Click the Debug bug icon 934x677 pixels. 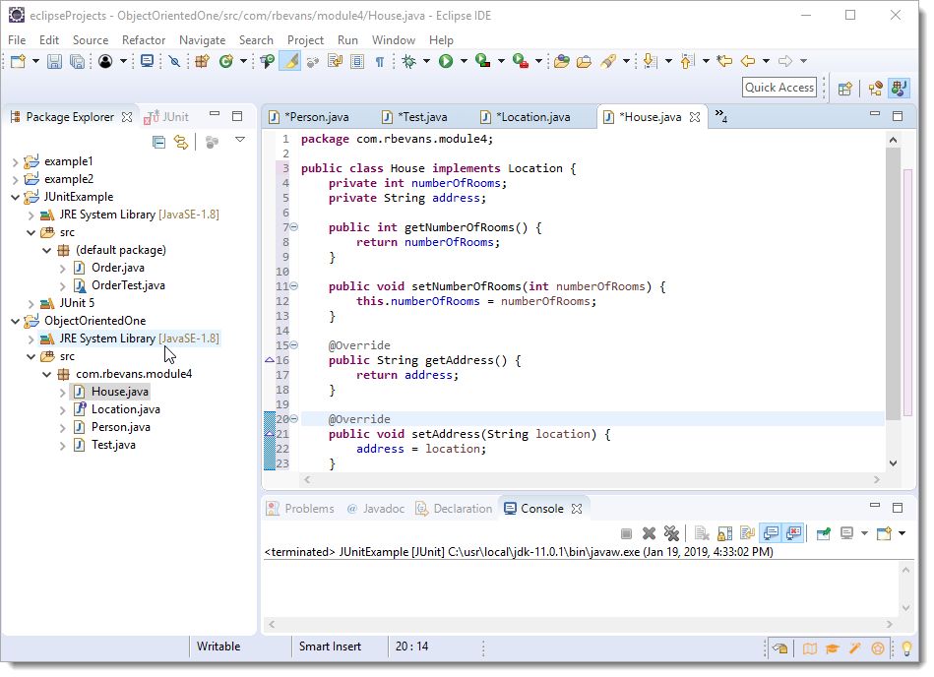coord(409,61)
